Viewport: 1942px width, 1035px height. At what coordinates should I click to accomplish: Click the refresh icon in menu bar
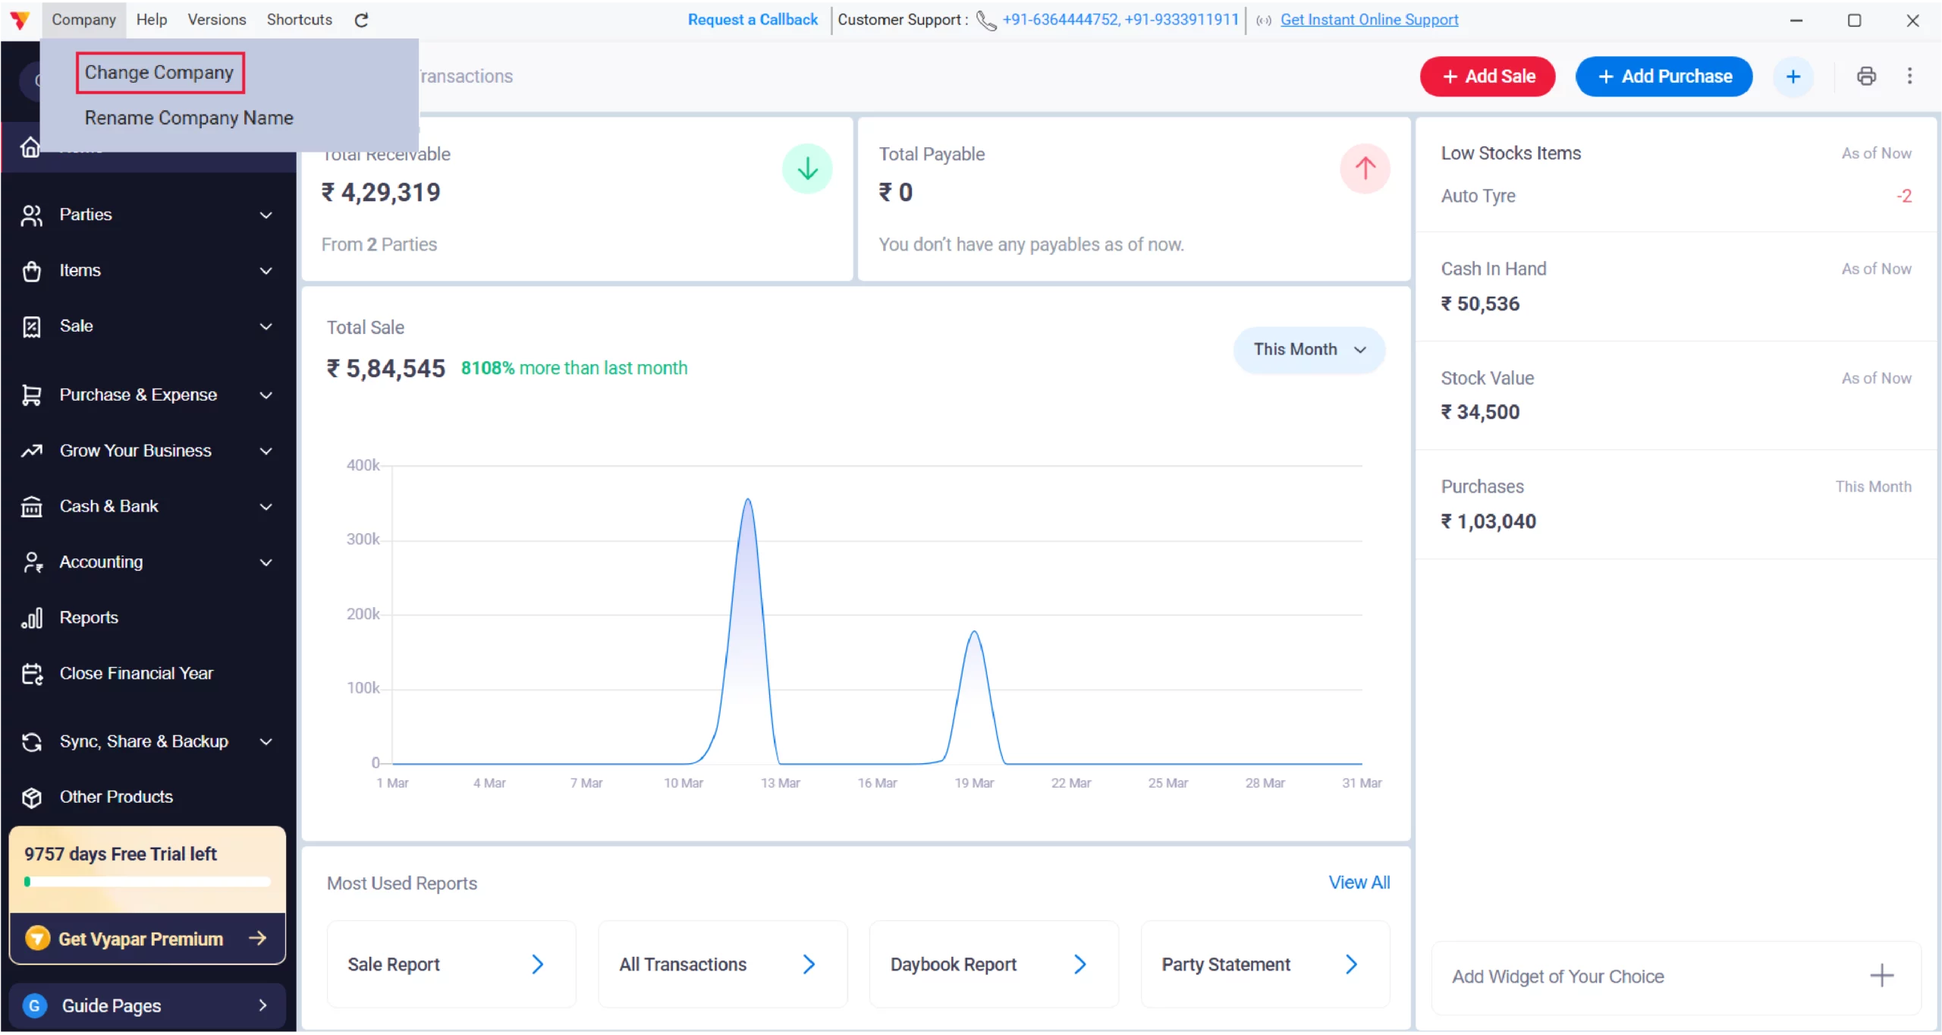point(361,20)
